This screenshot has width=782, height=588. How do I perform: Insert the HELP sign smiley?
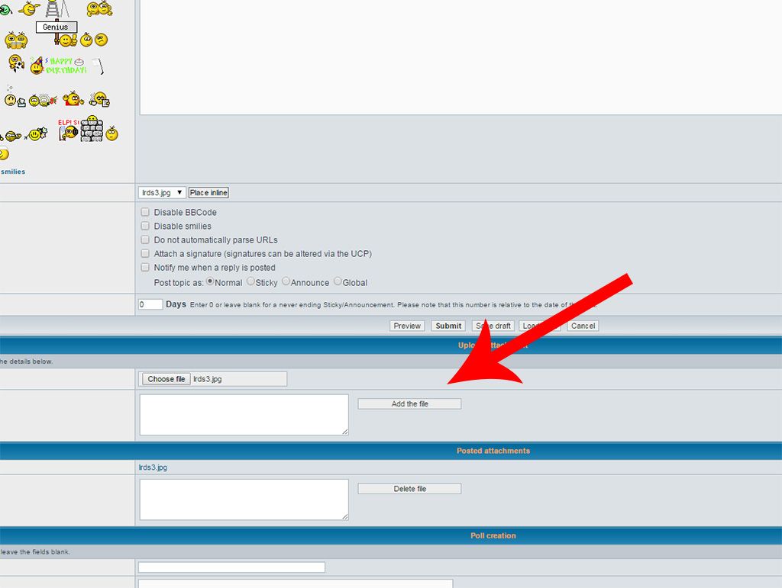pyautogui.click(x=68, y=130)
